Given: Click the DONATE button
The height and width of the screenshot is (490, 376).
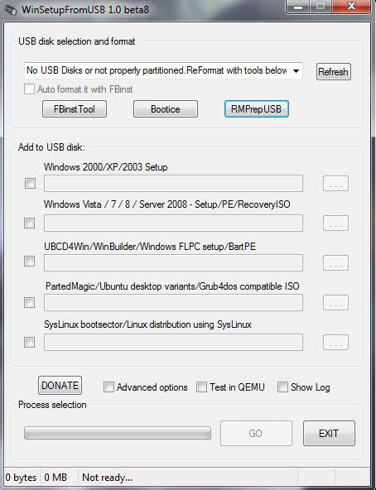Looking at the screenshot, I should (60, 386).
